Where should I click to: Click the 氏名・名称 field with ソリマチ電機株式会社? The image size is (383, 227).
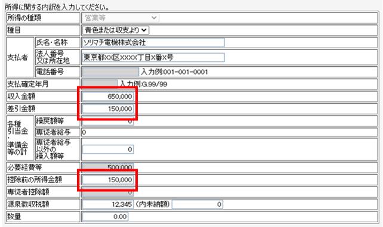pos(153,43)
